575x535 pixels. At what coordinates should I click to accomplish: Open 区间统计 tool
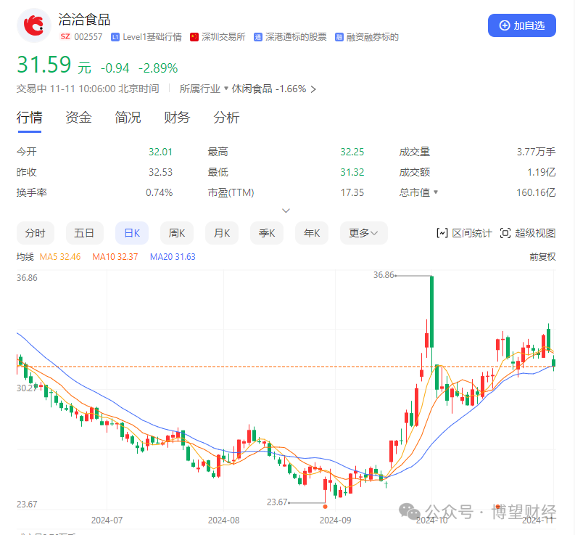[464, 233]
